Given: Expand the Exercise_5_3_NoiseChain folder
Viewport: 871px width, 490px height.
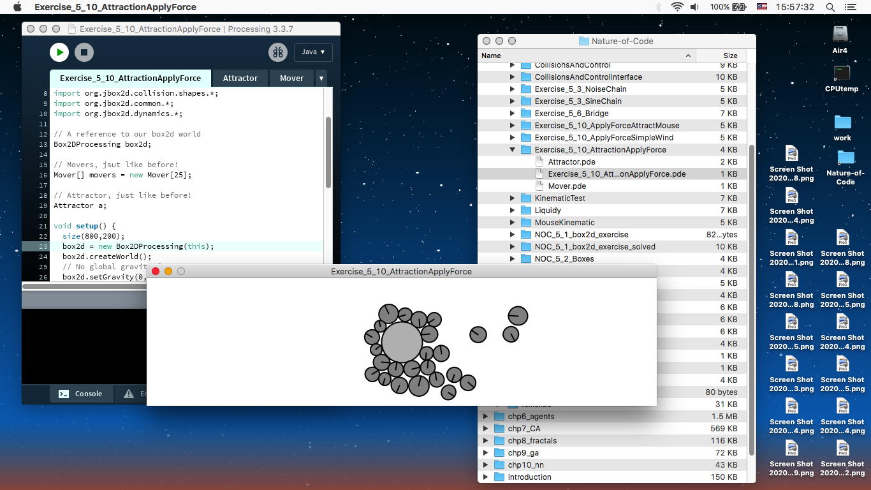Looking at the screenshot, I should pos(512,89).
